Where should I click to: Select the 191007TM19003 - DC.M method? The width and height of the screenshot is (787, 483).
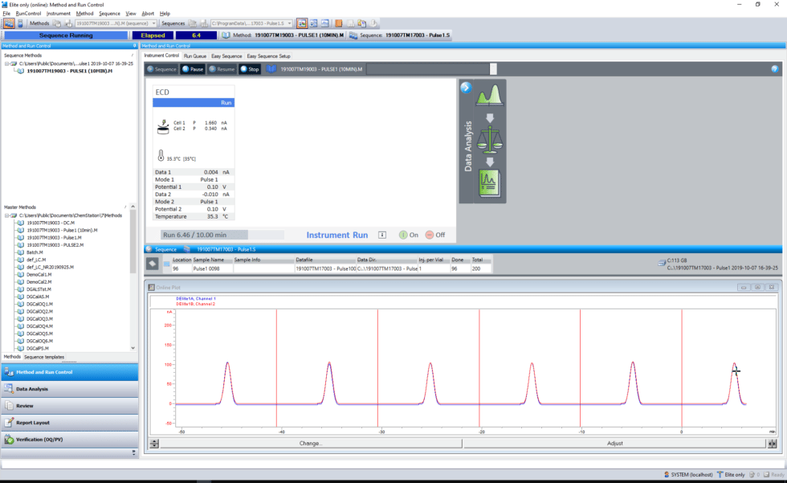pyautogui.click(x=50, y=223)
